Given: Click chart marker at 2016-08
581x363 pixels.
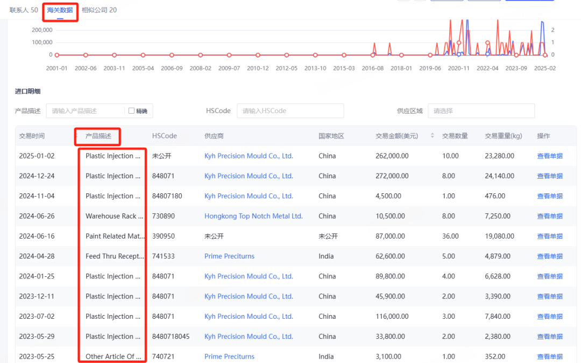Looking at the screenshot, I should 373,55.
